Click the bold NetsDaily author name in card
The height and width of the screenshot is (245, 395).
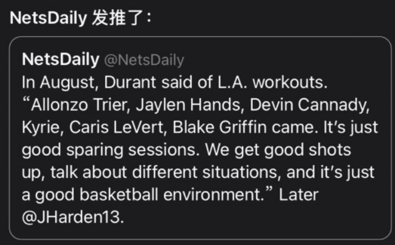pos(60,59)
